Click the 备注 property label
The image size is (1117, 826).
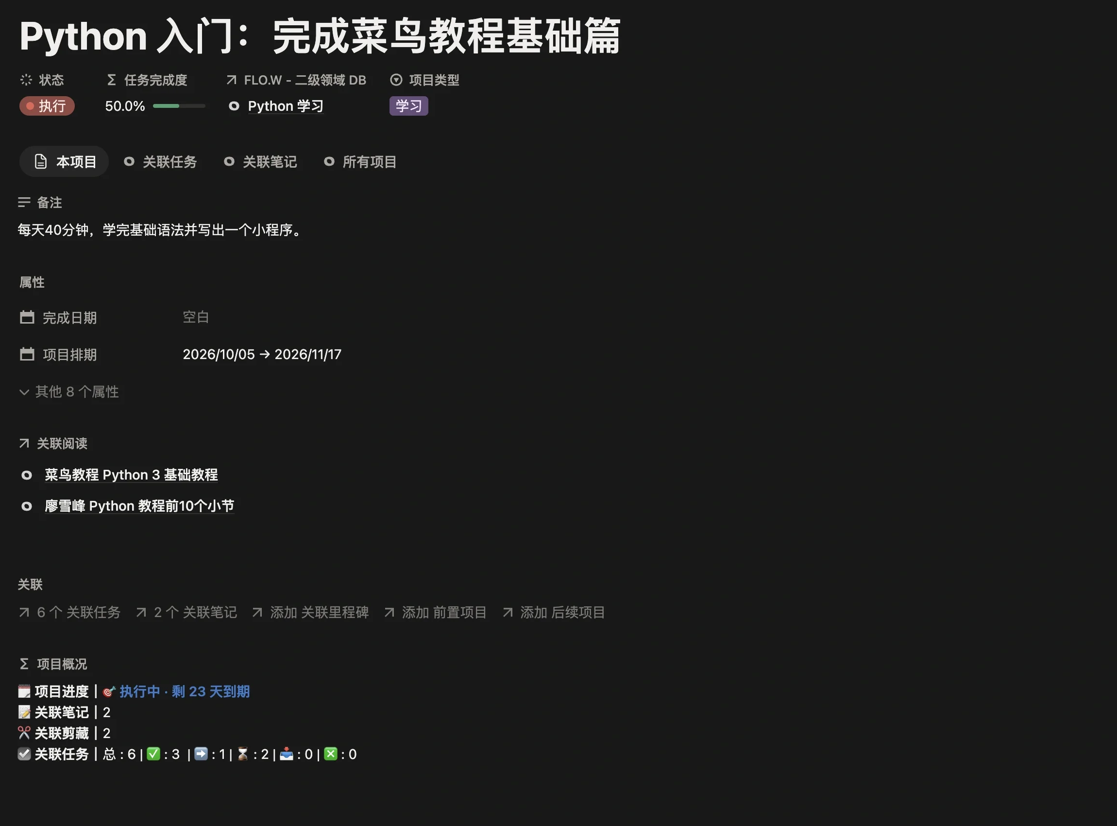tap(50, 203)
